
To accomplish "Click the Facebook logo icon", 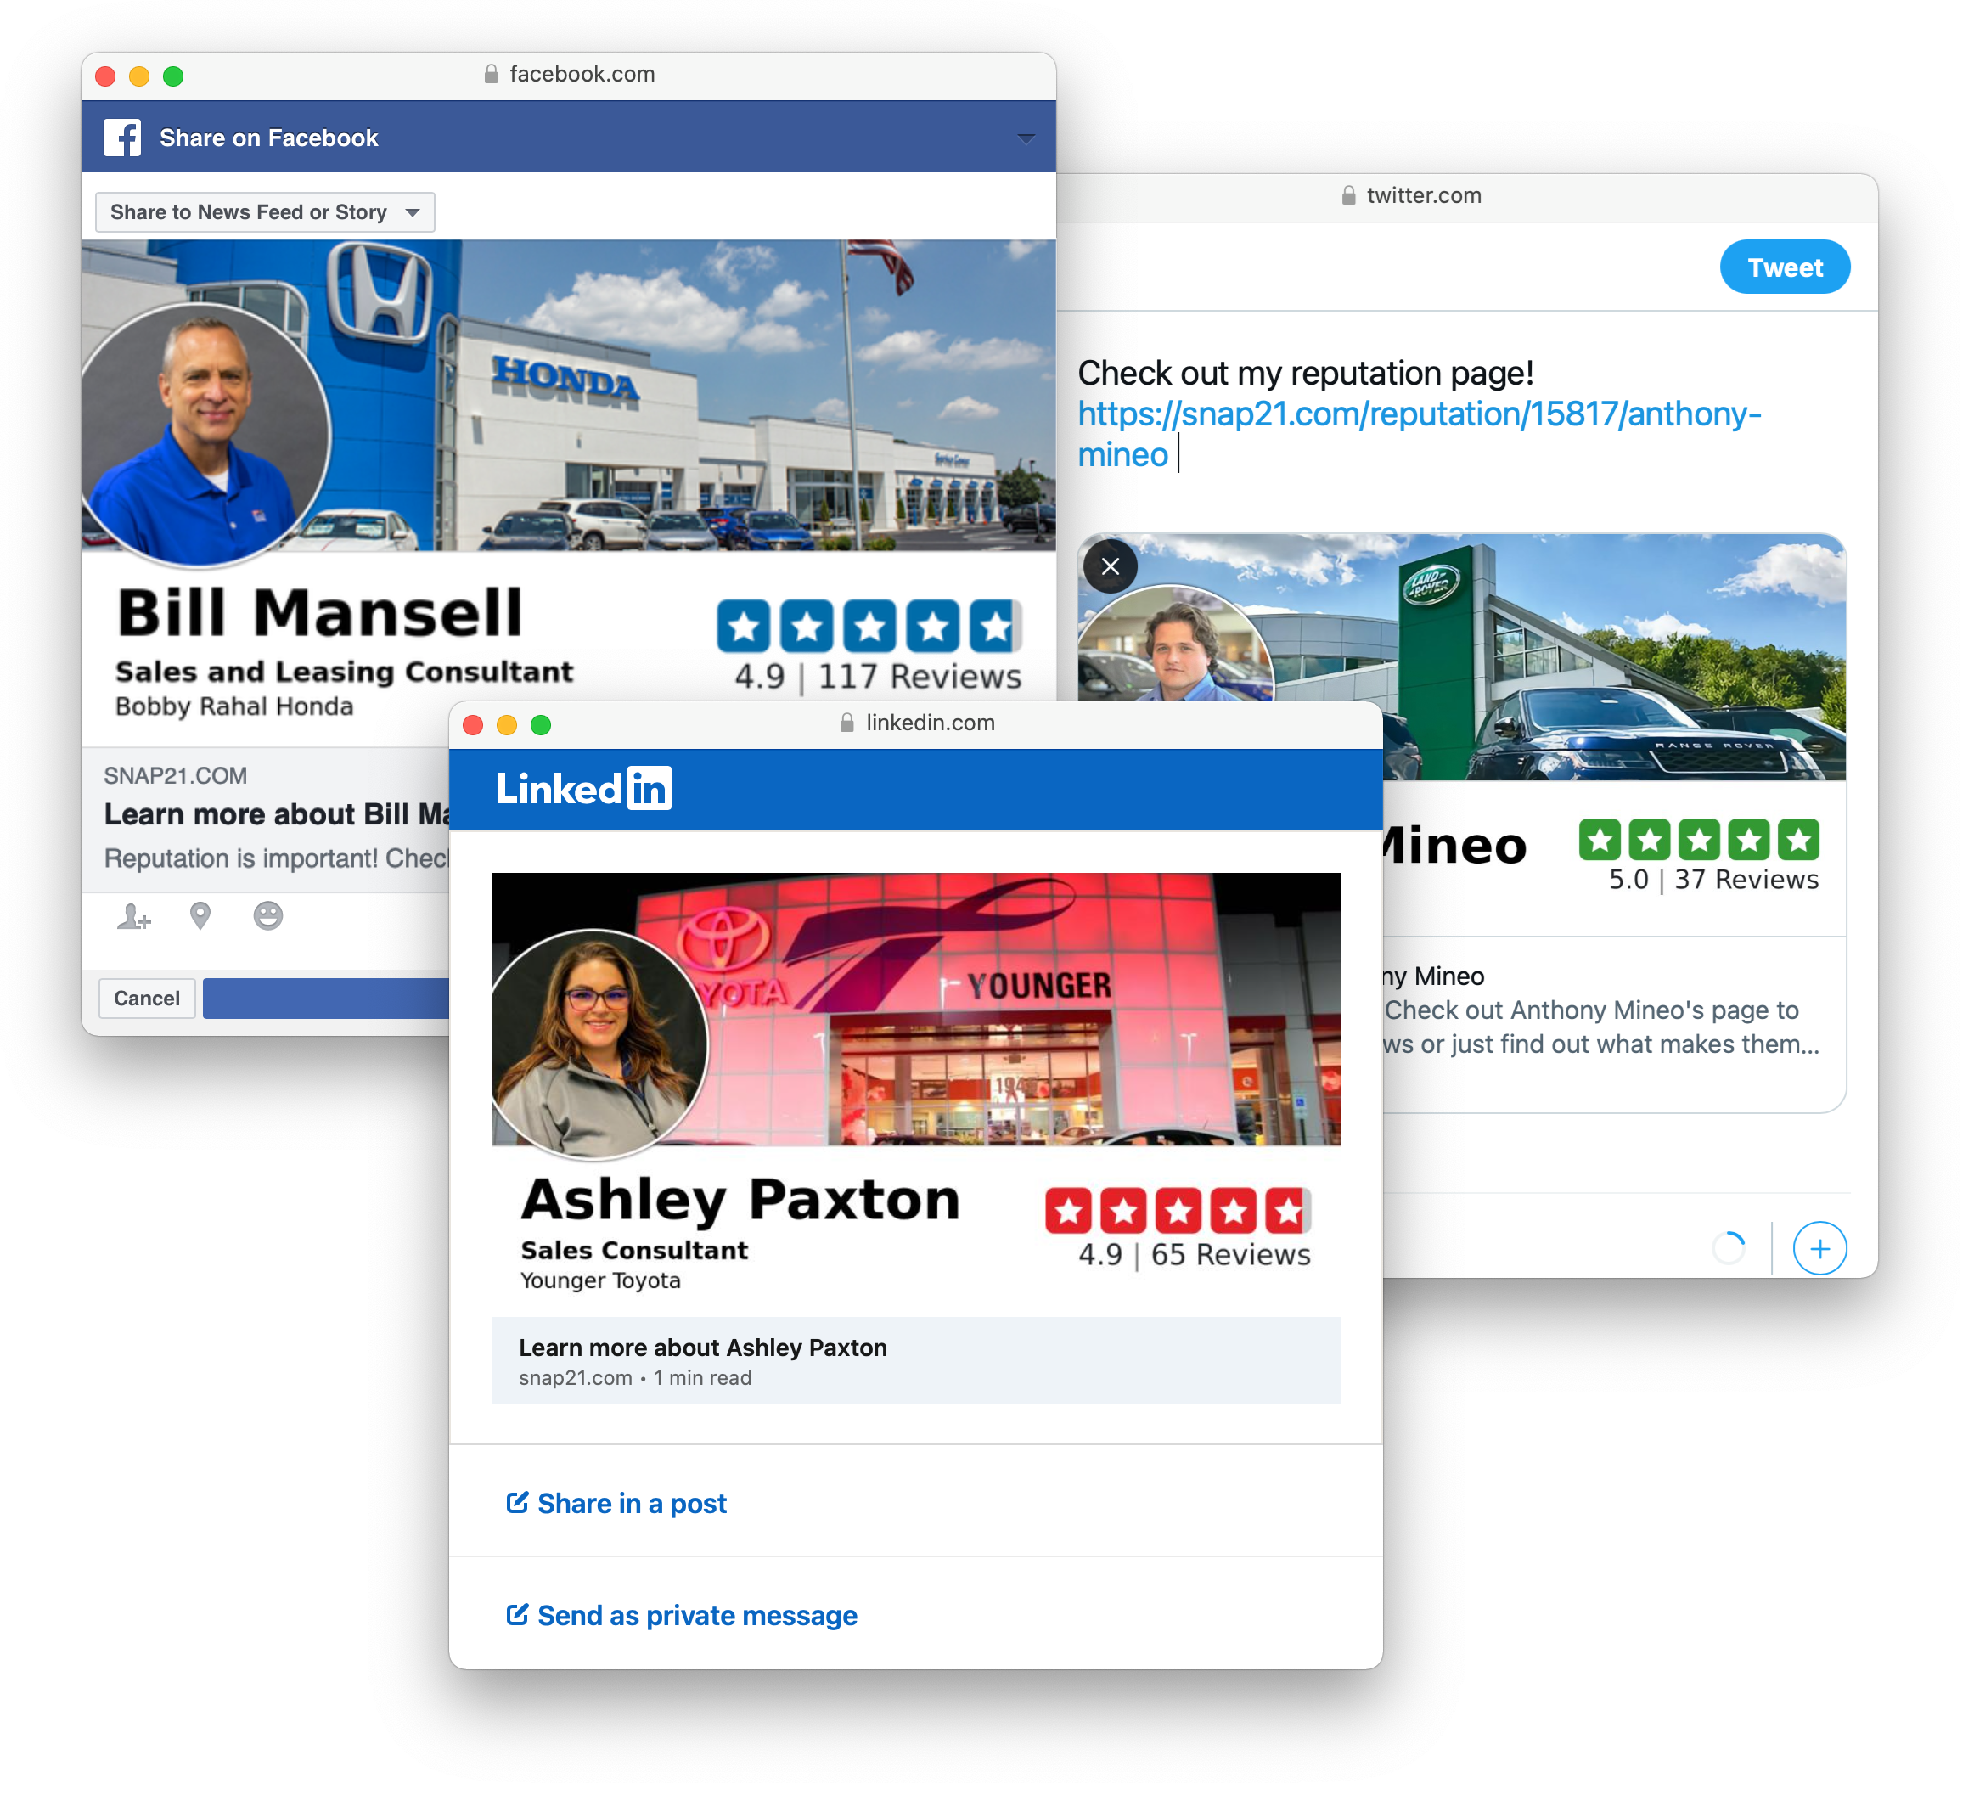I will pyautogui.click(x=122, y=138).
